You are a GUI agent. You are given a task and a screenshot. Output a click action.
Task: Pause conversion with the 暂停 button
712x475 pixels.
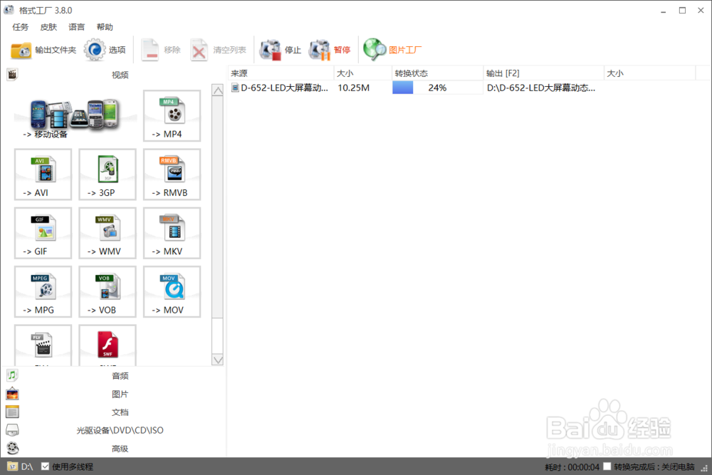coord(330,50)
